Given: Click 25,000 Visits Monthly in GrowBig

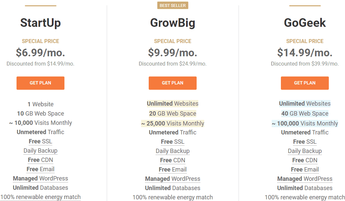Looking at the screenshot, I should pos(172,124).
